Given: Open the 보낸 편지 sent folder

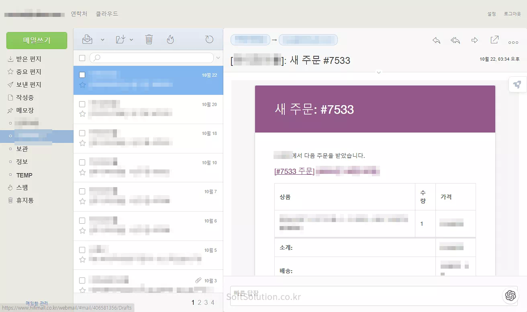Looking at the screenshot, I should click(x=29, y=85).
